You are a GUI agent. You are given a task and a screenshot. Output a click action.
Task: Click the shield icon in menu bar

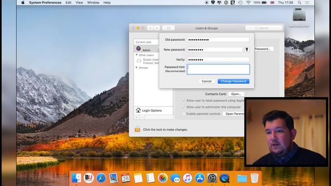coord(213,3)
